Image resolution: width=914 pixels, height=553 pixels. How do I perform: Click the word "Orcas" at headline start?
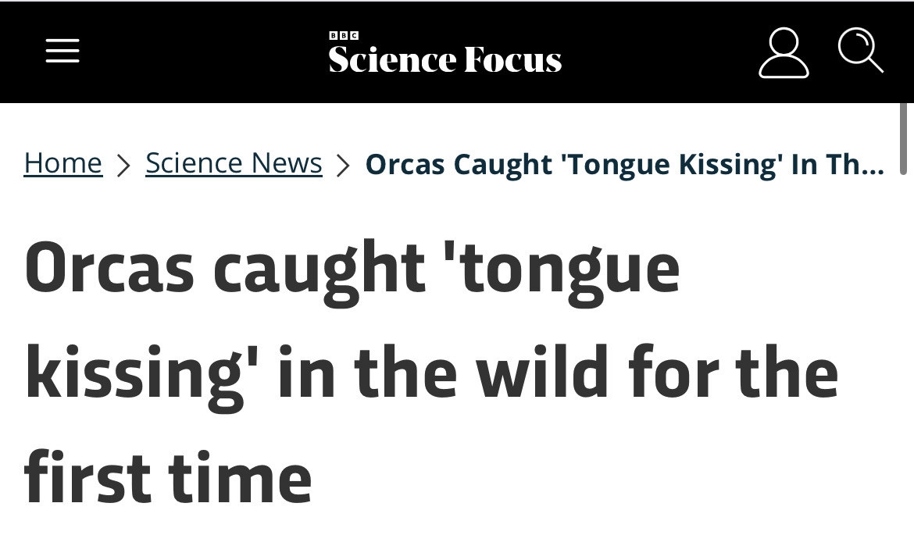(x=109, y=269)
